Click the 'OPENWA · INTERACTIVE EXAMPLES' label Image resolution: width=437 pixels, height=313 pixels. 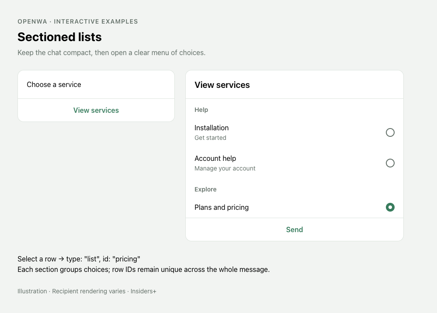click(x=78, y=21)
